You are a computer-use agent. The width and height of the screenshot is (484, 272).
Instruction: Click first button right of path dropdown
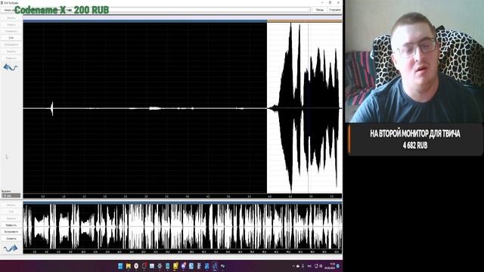coord(319,10)
